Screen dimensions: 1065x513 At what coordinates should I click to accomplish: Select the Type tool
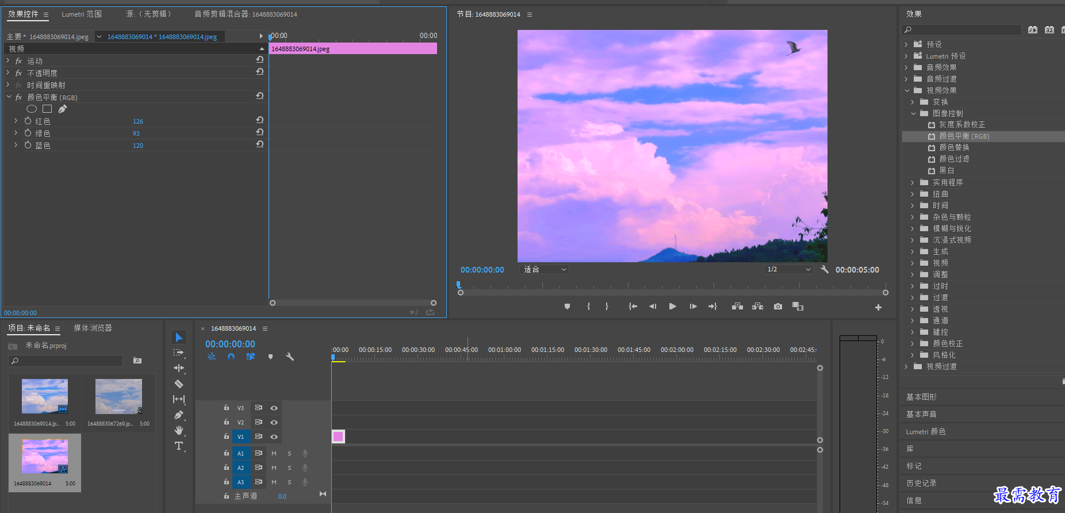(179, 446)
